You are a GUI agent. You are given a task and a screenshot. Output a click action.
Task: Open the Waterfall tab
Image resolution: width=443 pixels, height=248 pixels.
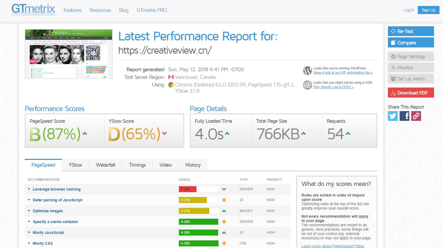click(x=106, y=165)
